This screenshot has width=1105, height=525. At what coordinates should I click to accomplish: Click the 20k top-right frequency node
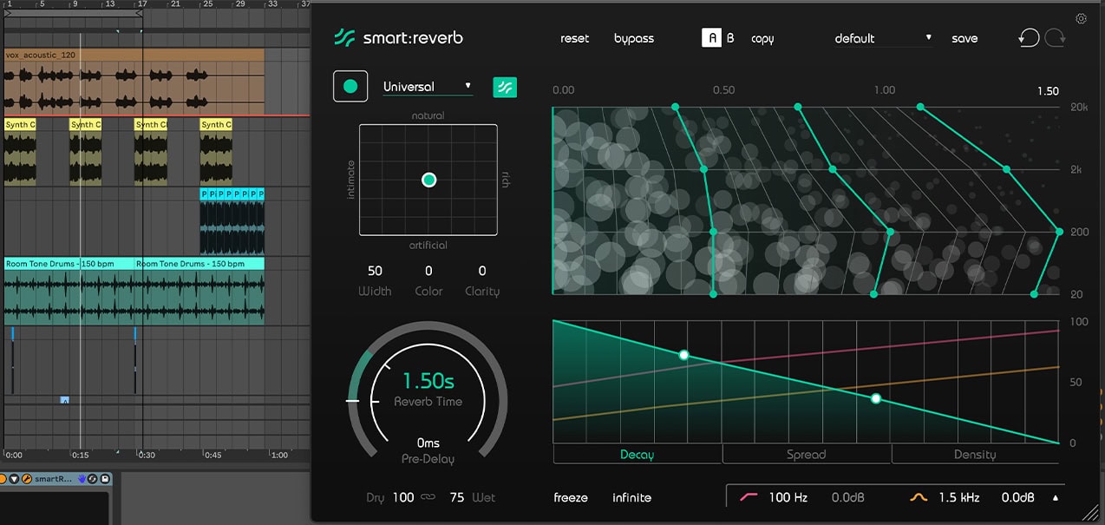tap(920, 107)
